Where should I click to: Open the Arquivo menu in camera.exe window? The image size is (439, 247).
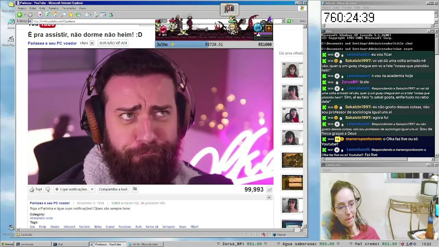pos(327,170)
